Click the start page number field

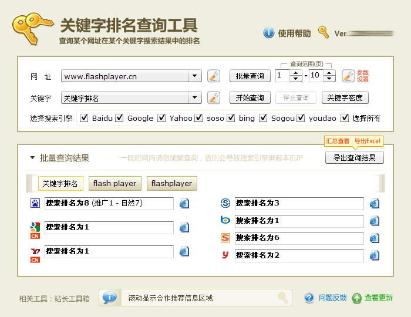coord(283,76)
